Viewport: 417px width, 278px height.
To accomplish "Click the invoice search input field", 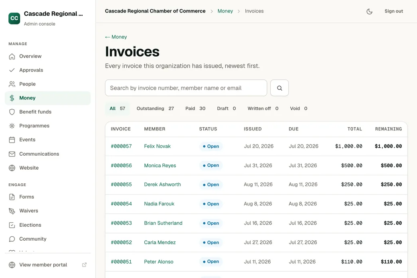I will pyautogui.click(x=186, y=88).
